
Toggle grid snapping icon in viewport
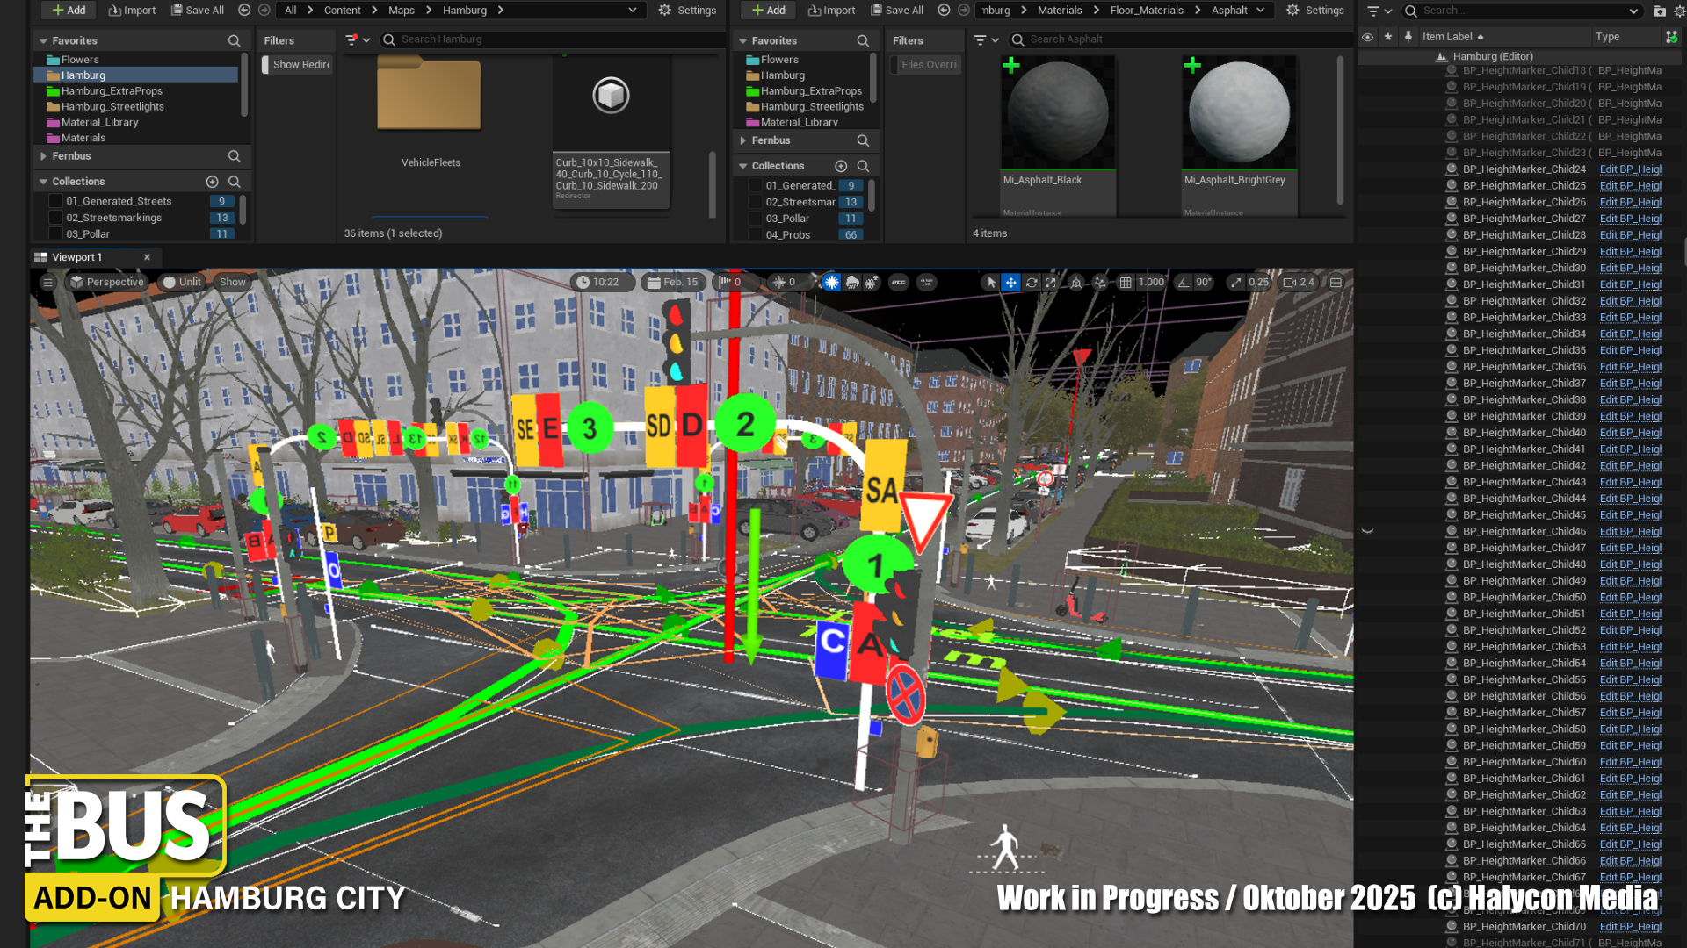pos(1126,283)
